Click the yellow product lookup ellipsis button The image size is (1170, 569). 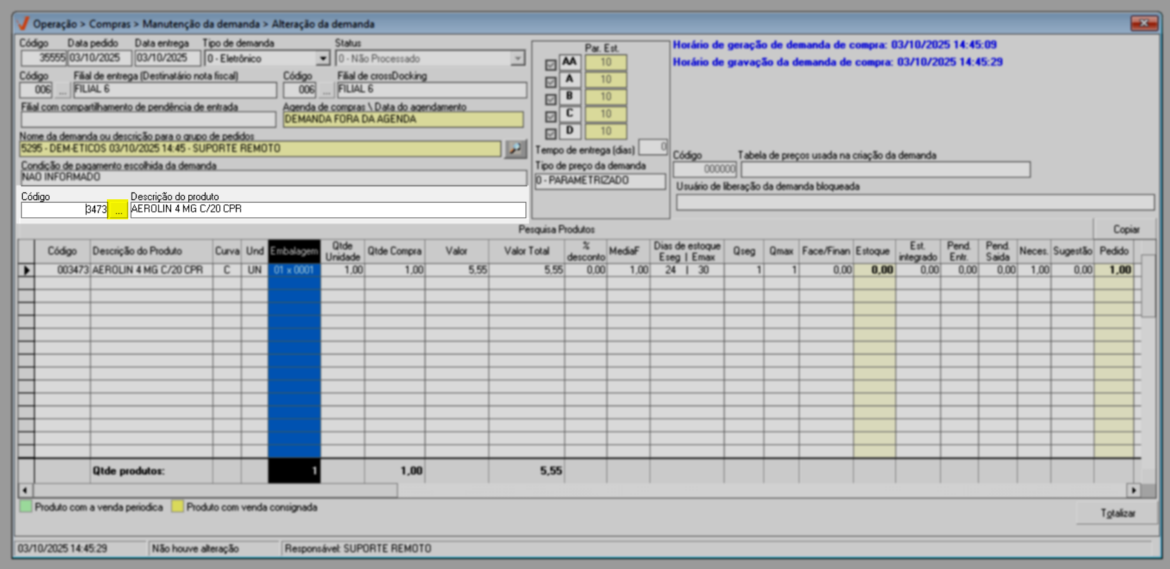tap(119, 210)
